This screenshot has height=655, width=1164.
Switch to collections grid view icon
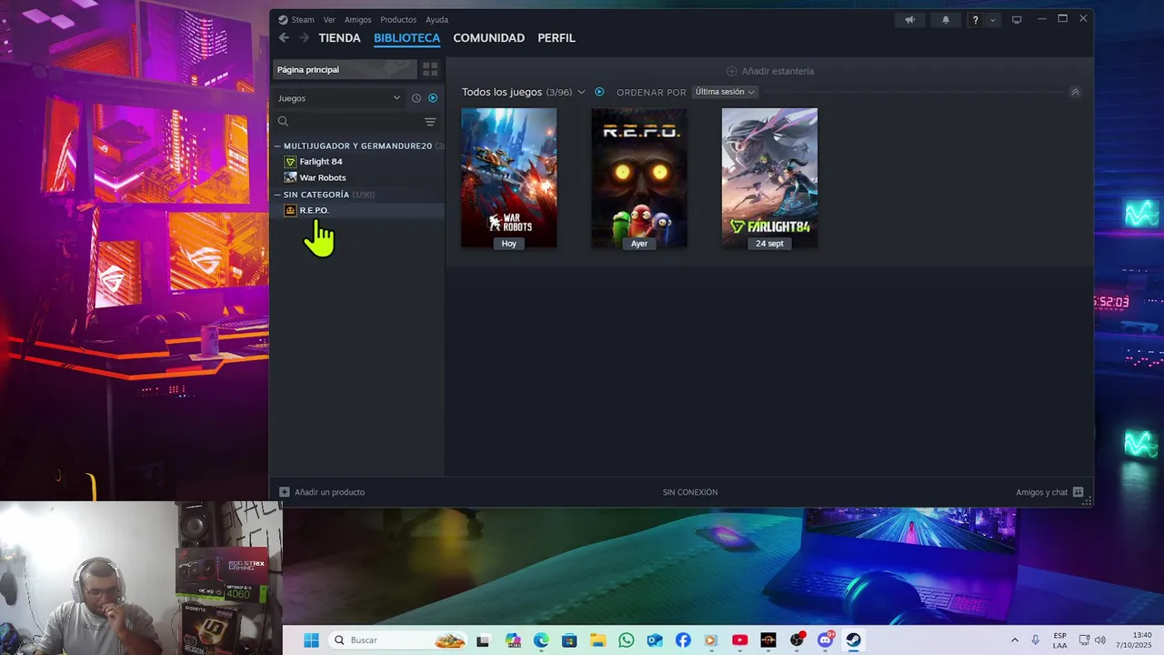430,69
